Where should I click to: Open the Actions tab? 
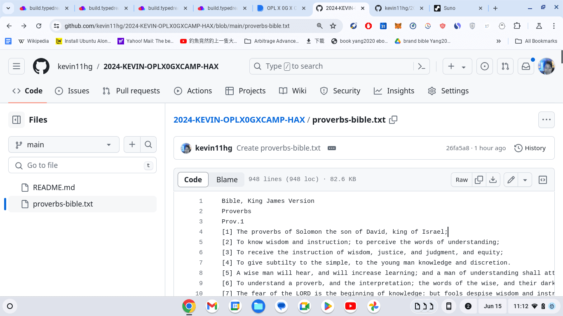tap(193, 91)
